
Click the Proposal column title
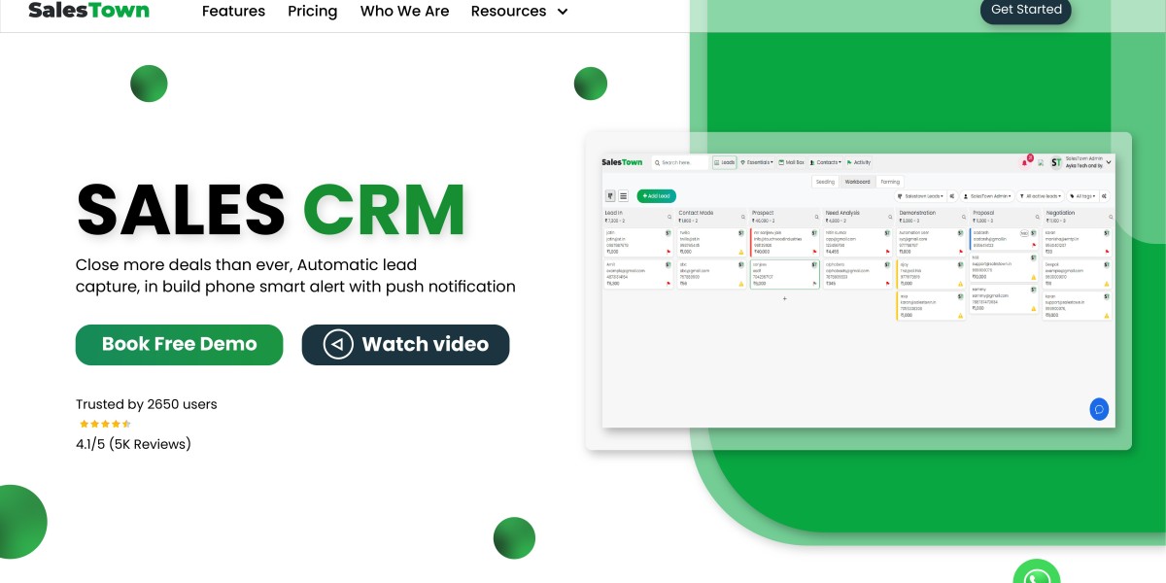coord(983,213)
